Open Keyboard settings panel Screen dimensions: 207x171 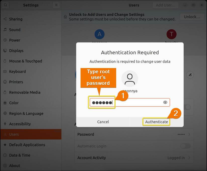[31, 72]
